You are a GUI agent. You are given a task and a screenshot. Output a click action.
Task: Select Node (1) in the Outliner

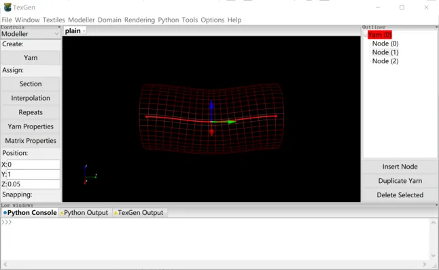385,52
